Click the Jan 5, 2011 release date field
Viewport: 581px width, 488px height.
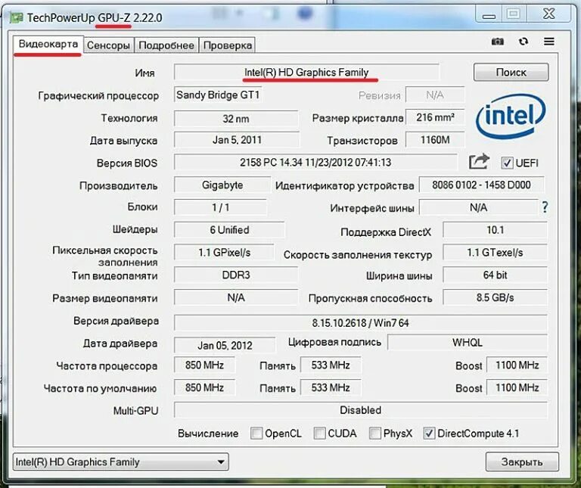pyautogui.click(x=237, y=140)
